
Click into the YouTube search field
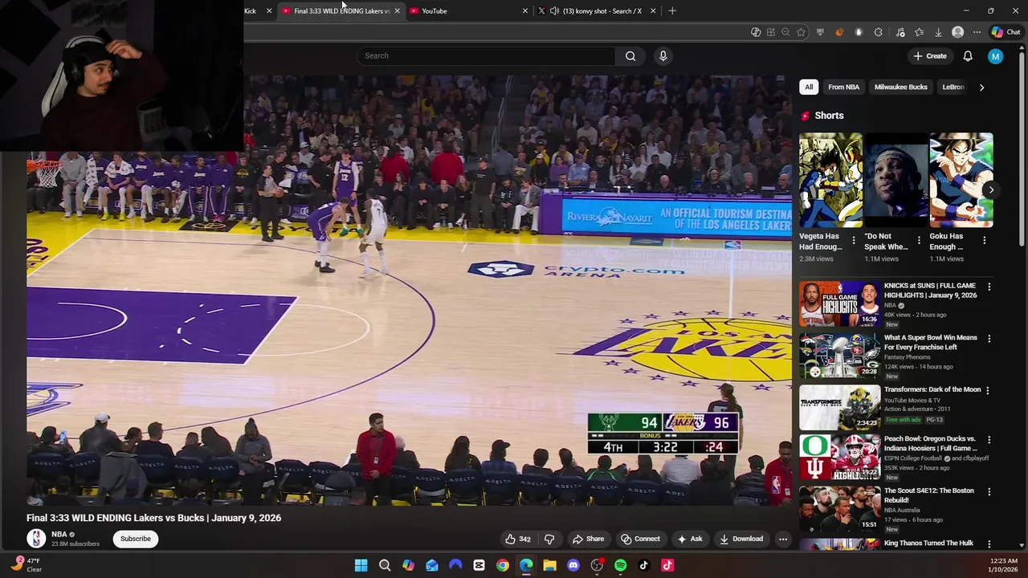pos(486,55)
